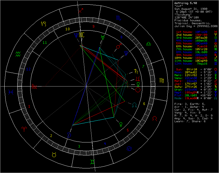Screen dimensions: 219x173
Task: Click house number 3 in the wheel
Action: 79,146
